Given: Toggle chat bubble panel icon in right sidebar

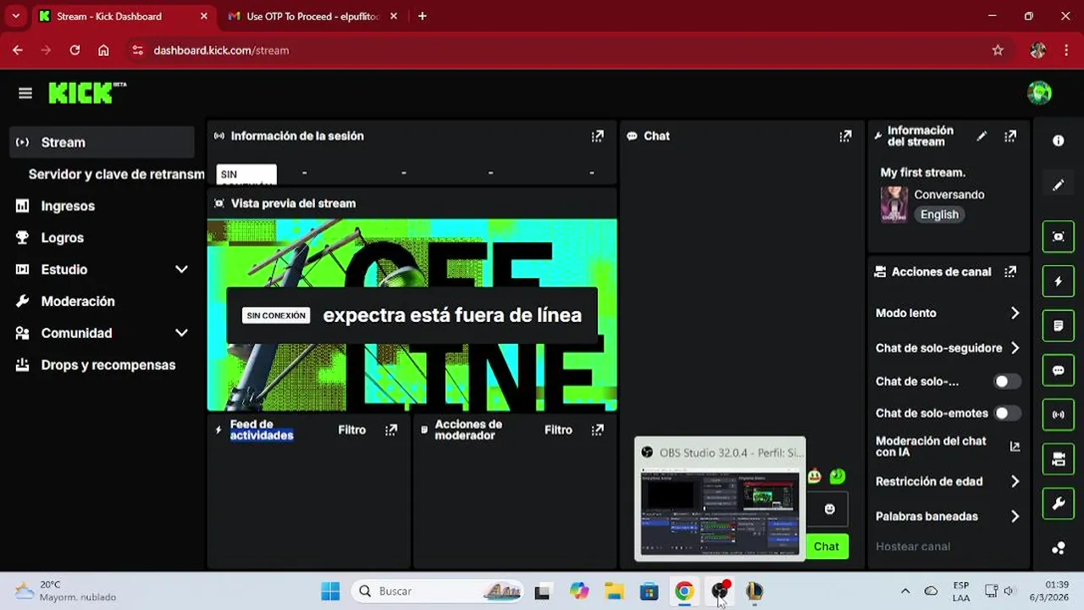Looking at the screenshot, I should tap(1058, 370).
